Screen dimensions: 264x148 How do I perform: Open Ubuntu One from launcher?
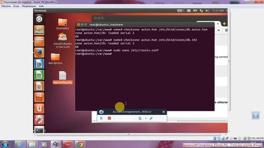click(x=39, y=109)
